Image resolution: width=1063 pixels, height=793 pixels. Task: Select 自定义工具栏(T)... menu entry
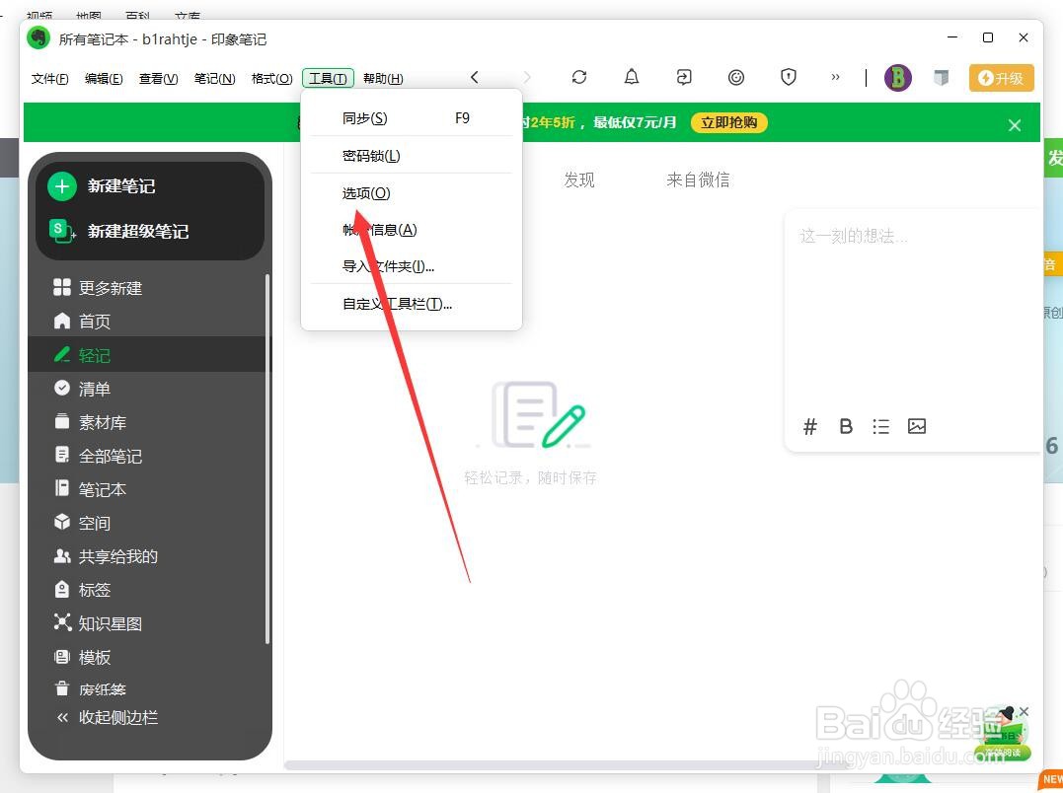(x=411, y=304)
